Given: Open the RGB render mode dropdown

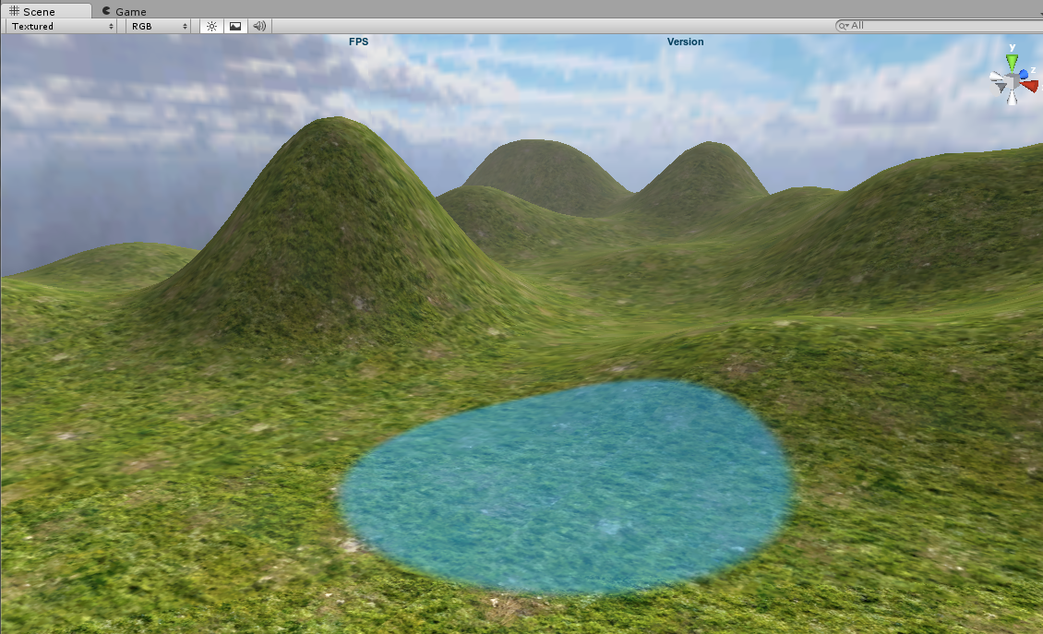Looking at the screenshot, I should click(159, 26).
